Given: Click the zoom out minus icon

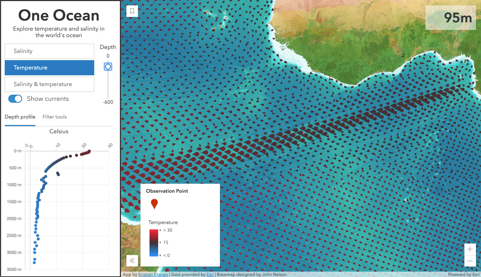Looking at the screenshot, I should pyautogui.click(x=470, y=261).
